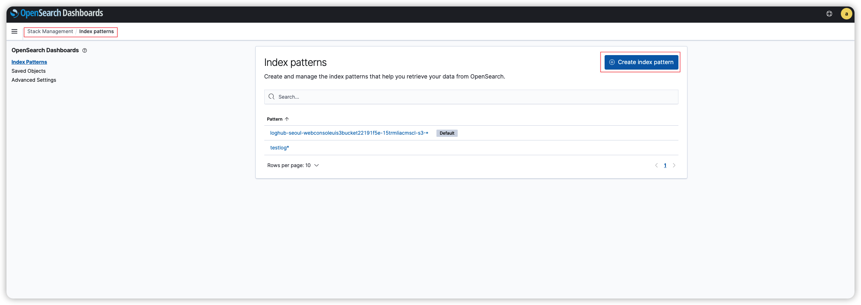Viewport: 861px width, 305px height.
Task: Click the Index patterns breadcrumb
Action: point(97,31)
